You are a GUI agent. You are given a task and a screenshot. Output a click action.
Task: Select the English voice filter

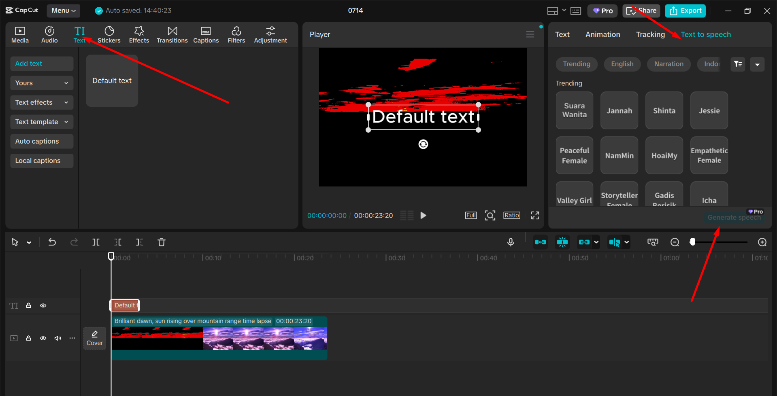[622, 64]
